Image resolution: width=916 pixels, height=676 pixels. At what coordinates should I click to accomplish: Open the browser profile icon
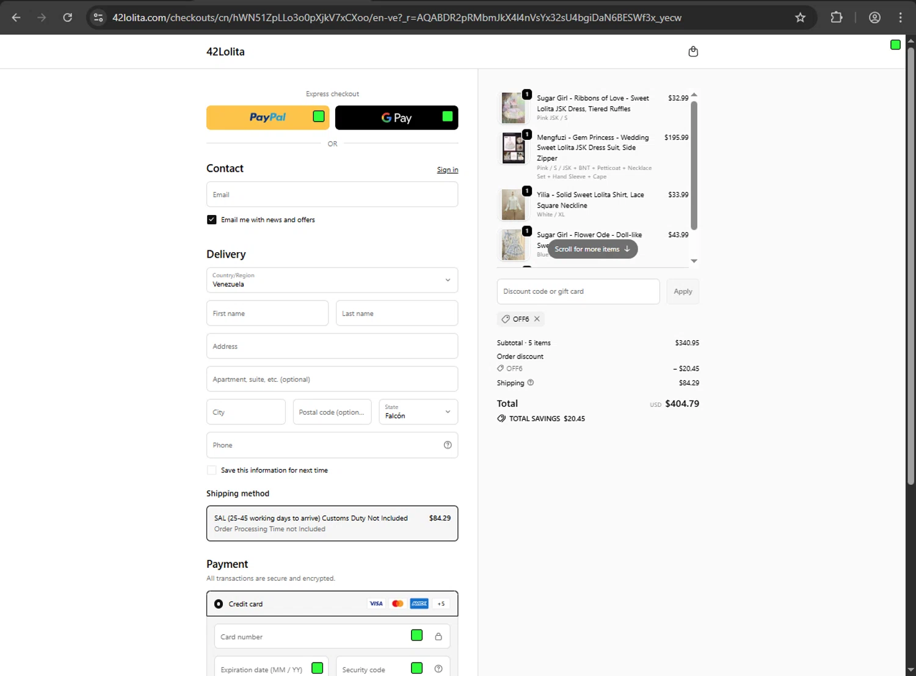point(874,18)
